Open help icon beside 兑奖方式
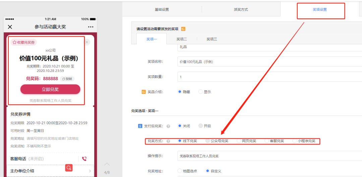Viewport: 362px width, 177px height. coord(168,141)
